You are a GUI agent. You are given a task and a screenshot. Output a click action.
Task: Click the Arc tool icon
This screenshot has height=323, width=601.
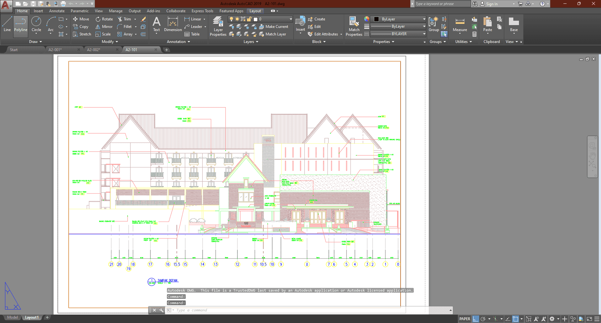pos(51,22)
